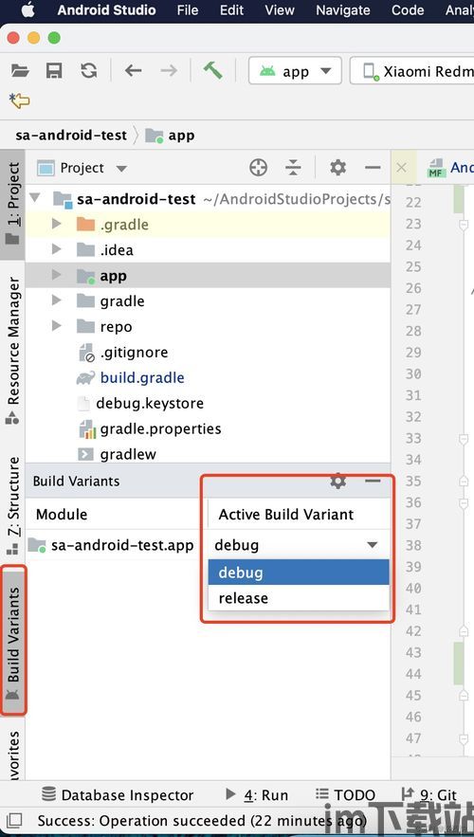Click the locate target icon in Project panel

pyautogui.click(x=259, y=168)
